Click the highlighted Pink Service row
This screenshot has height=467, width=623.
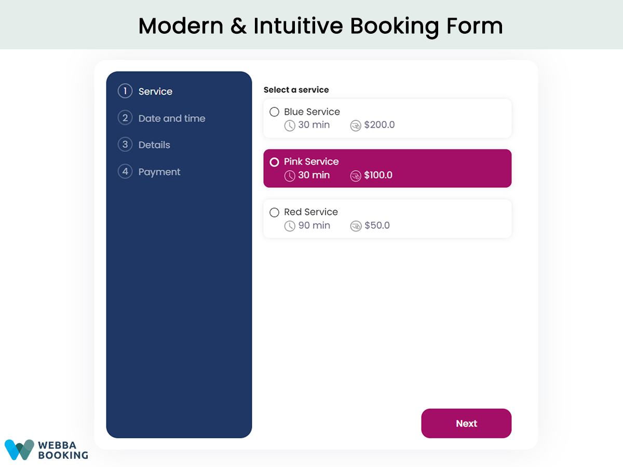[387, 168]
